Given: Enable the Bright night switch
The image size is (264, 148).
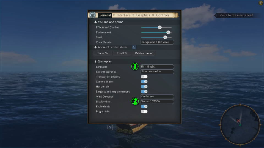Looking at the screenshot, I should [144, 112].
